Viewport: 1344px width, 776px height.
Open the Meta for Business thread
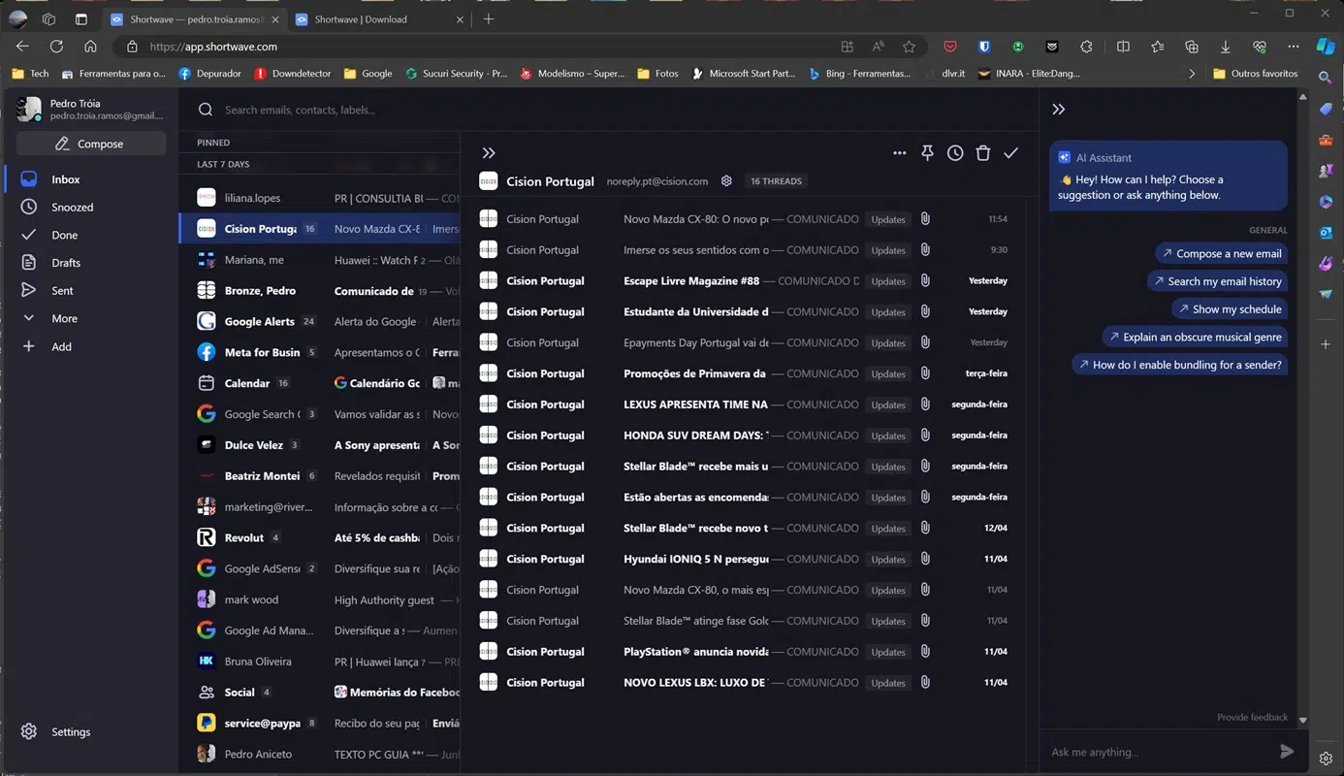320,353
